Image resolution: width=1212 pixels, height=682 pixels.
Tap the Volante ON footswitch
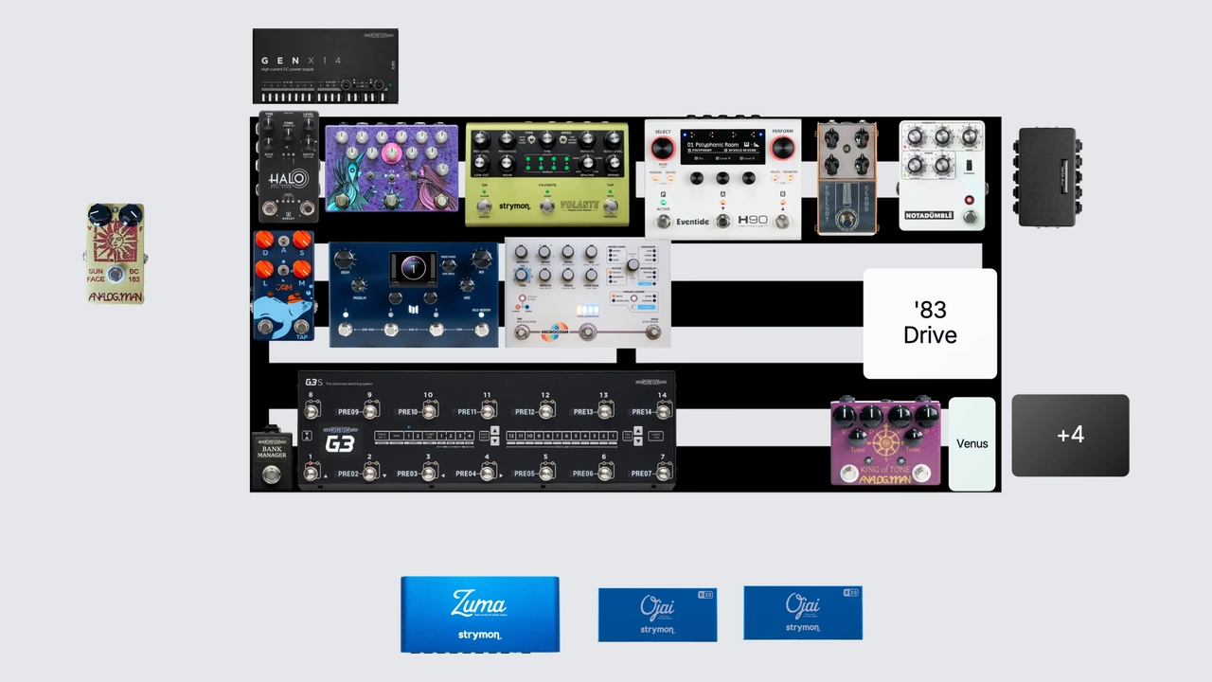[x=484, y=206]
